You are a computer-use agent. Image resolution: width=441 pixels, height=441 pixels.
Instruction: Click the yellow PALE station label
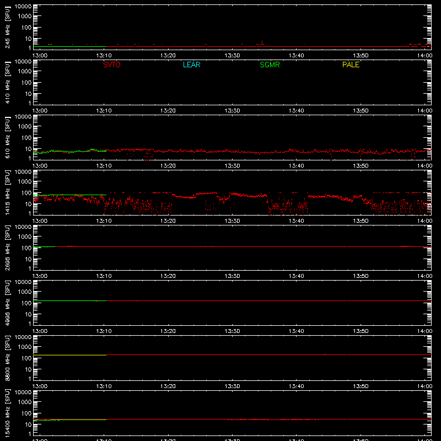click(x=351, y=64)
